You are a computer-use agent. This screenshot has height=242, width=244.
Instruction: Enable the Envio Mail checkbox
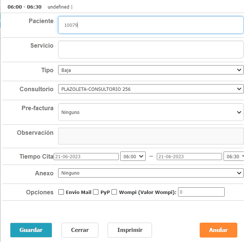point(61,192)
